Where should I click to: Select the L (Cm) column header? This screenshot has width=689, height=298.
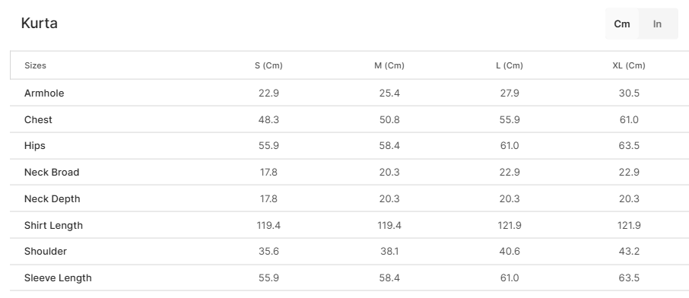[x=510, y=65]
